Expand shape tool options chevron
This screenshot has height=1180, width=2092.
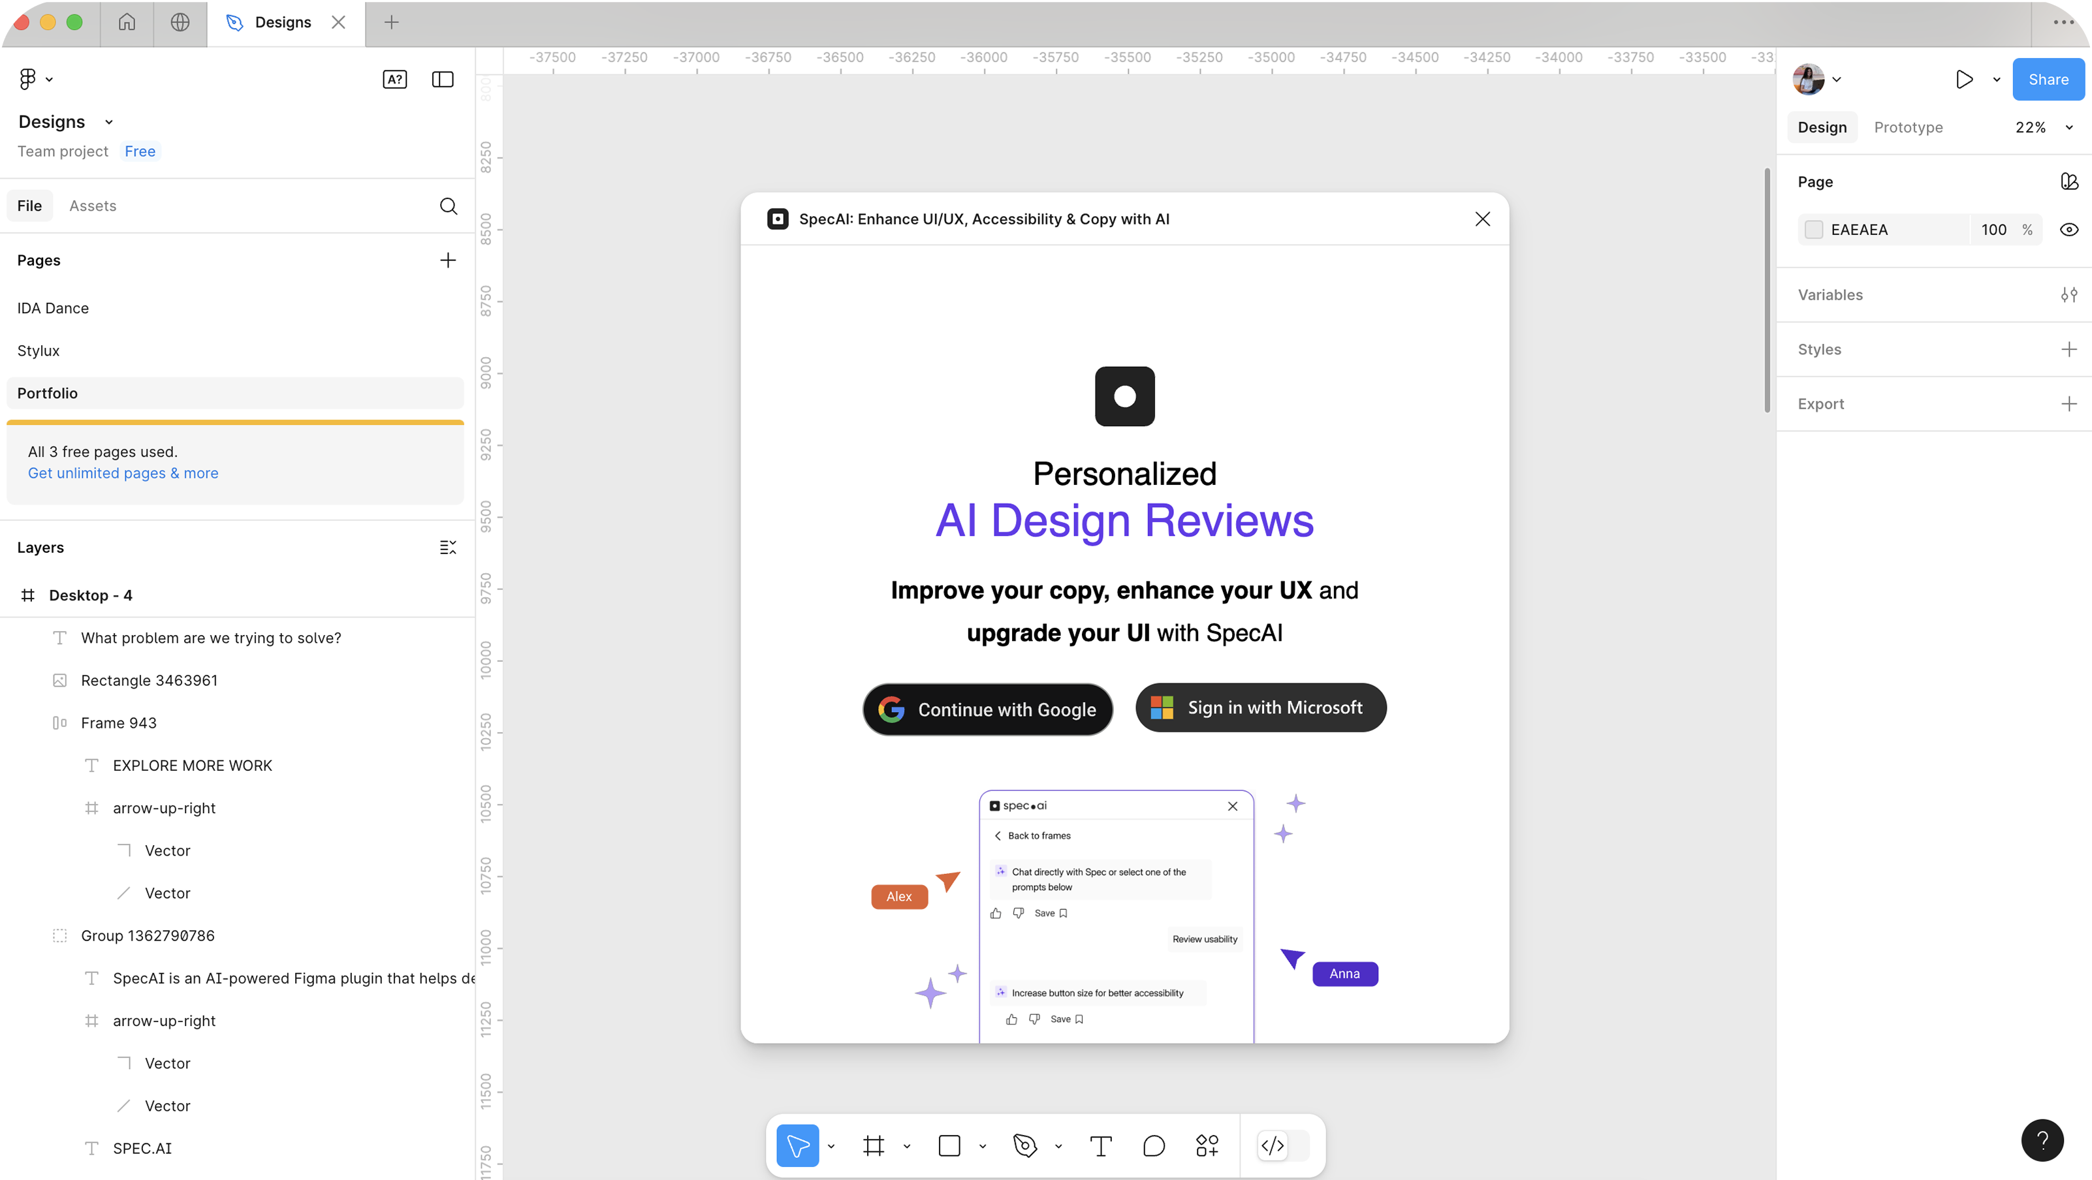pyautogui.click(x=982, y=1145)
